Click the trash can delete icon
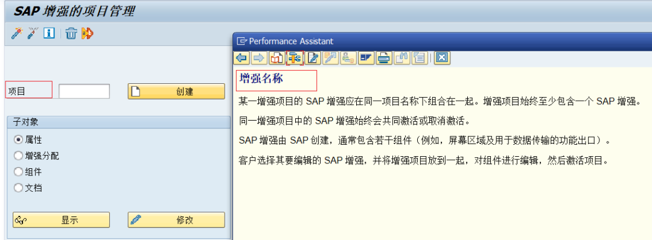 point(71,33)
